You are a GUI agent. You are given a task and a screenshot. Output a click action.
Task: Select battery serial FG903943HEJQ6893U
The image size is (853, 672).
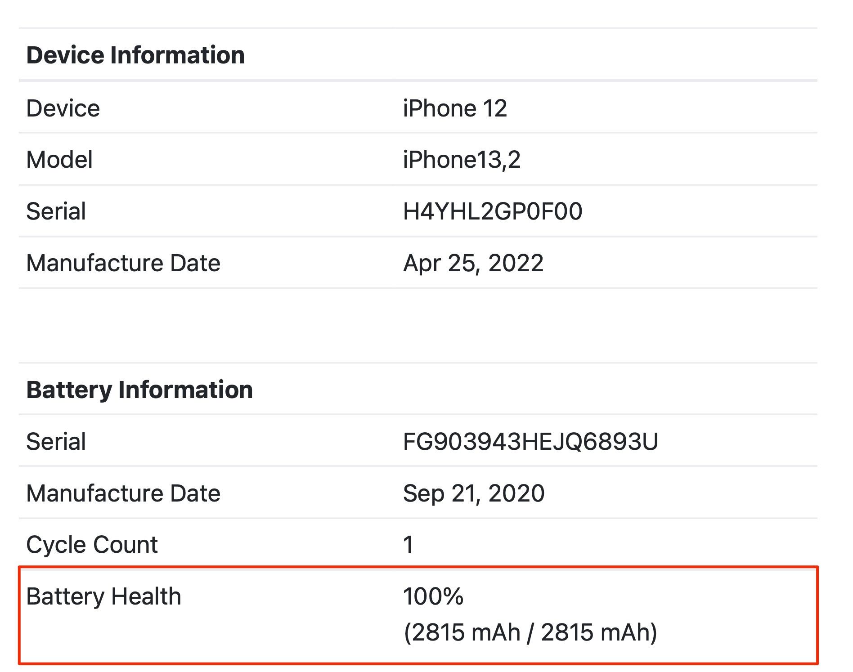[x=530, y=442]
